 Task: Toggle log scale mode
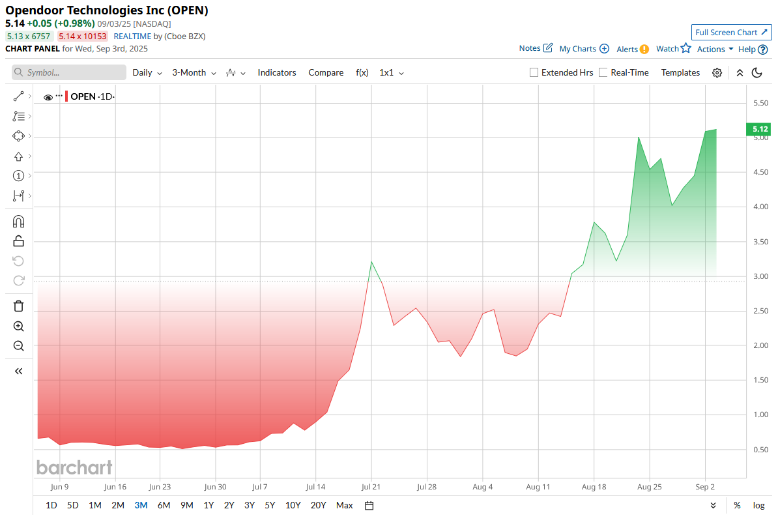click(x=758, y=505)
